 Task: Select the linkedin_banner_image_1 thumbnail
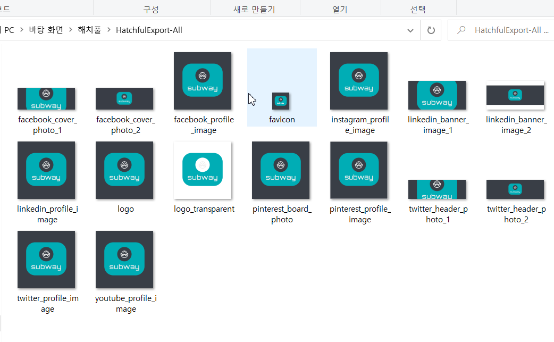click(x=437, y=95)
